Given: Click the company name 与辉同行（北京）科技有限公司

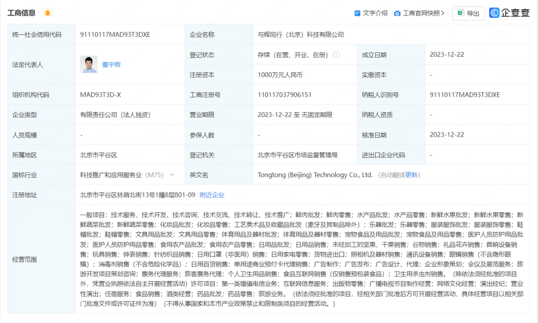Looking at the screenshot, I should click(300, 35).
